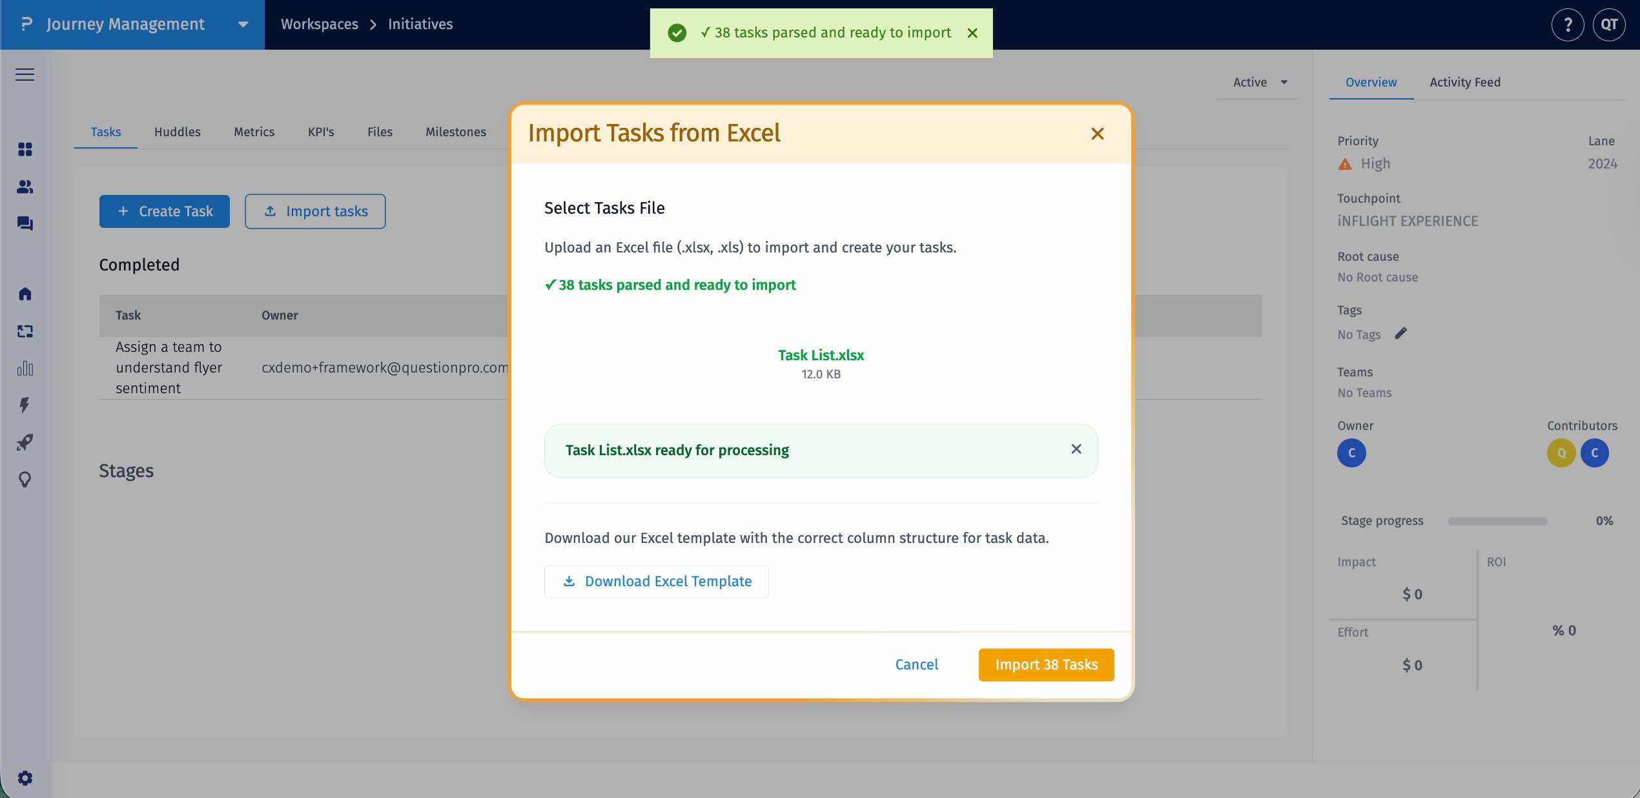
Task: Open the QT profile avatar menu
Action: pyautogui.click(x=1609, y=25)
